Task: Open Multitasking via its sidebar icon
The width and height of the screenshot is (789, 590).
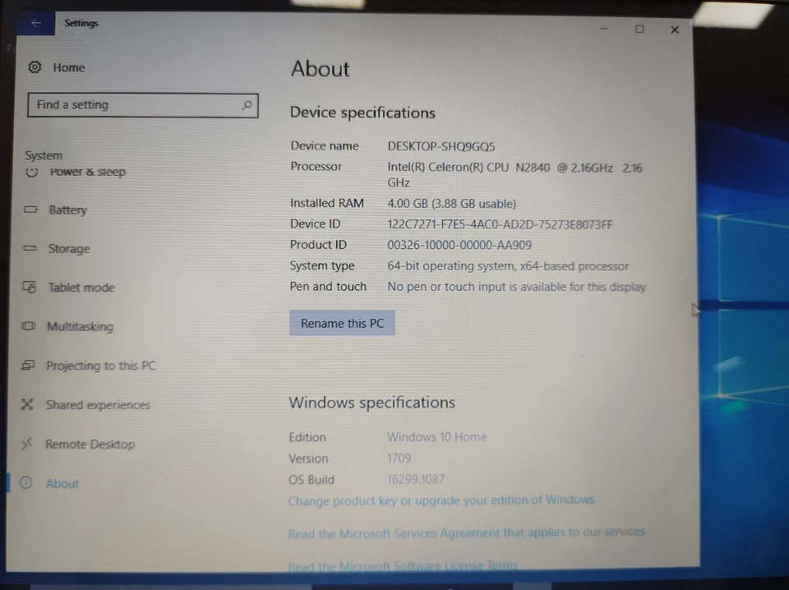Action: [x=27, y=326]
